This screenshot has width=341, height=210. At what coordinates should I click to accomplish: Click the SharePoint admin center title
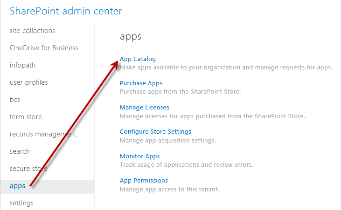coord(66,11)
